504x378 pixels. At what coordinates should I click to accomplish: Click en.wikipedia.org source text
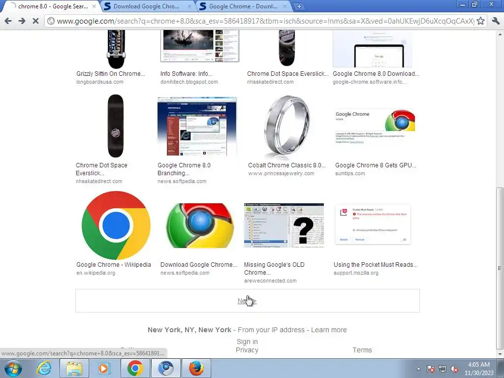click(95, 273)
